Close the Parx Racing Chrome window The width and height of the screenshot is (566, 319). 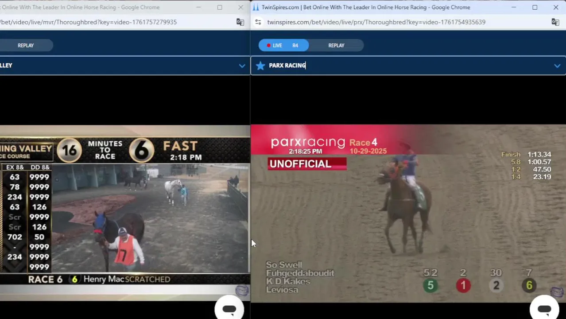pos(555,7)
